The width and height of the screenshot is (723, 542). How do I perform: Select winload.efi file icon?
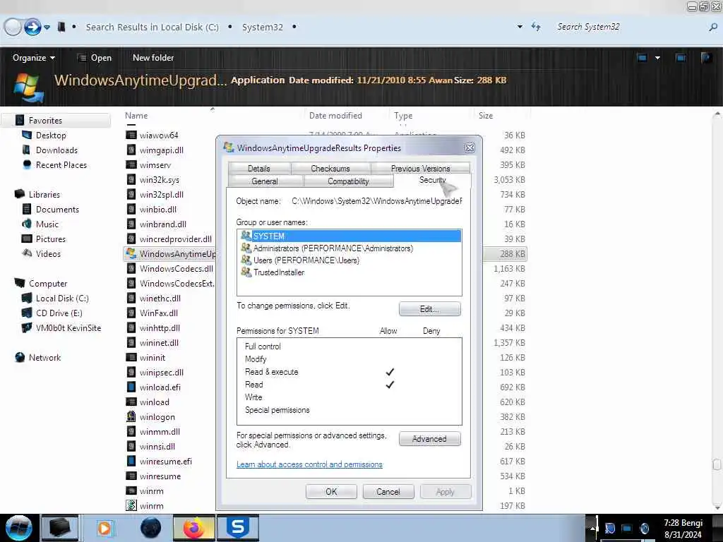[131, 387]
